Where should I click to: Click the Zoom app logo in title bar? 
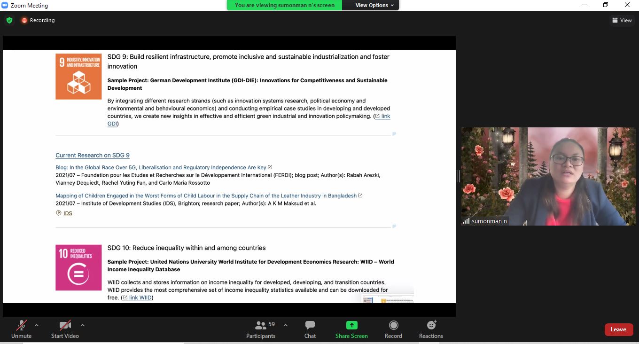pyautogui.click(x=5, y=5)
